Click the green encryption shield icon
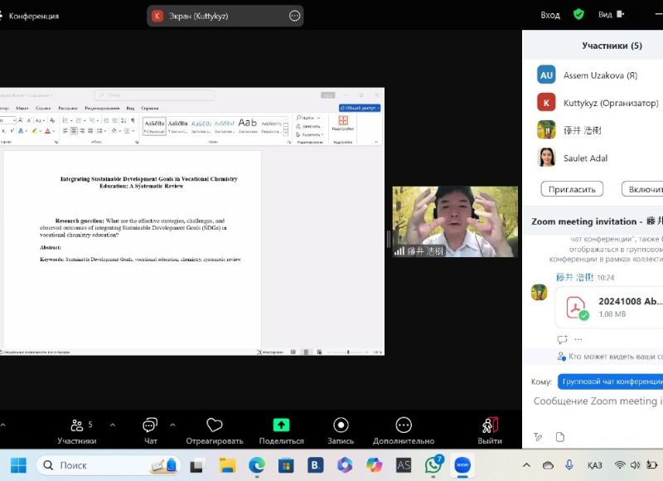Screen dimensions: 663x481 (x=578, y=15)
